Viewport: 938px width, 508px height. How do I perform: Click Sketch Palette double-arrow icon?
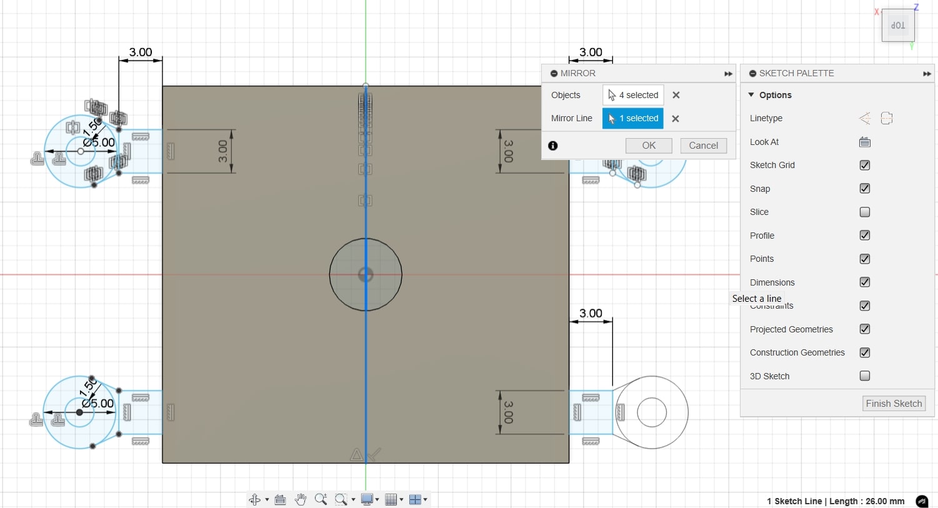pyautogui.click(x=927, y=74)
